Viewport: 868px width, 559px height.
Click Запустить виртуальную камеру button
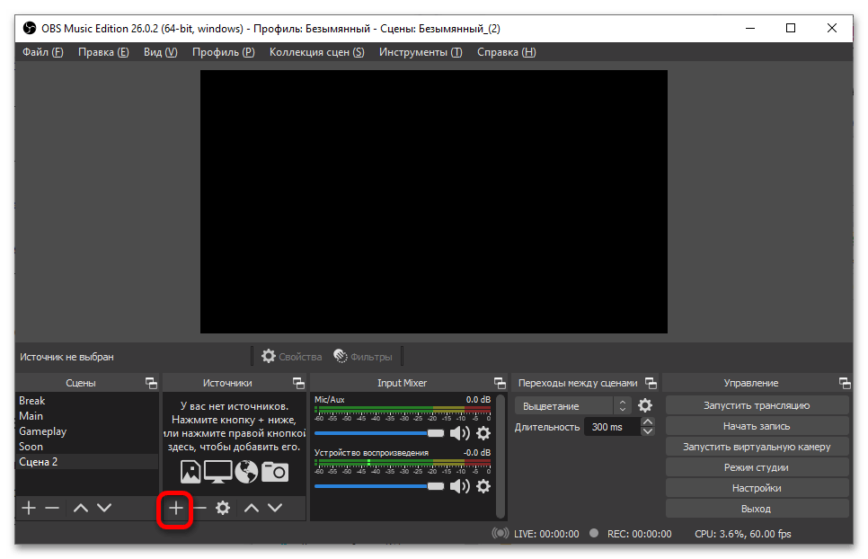click(x=757, y=447)
